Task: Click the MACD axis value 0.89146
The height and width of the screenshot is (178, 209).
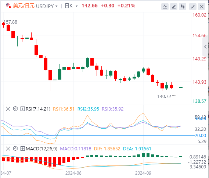Action: click(198, 157)
